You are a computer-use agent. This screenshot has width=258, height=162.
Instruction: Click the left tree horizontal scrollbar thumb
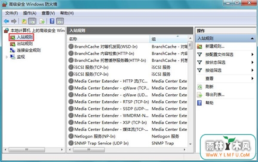(x=27, y=150)
